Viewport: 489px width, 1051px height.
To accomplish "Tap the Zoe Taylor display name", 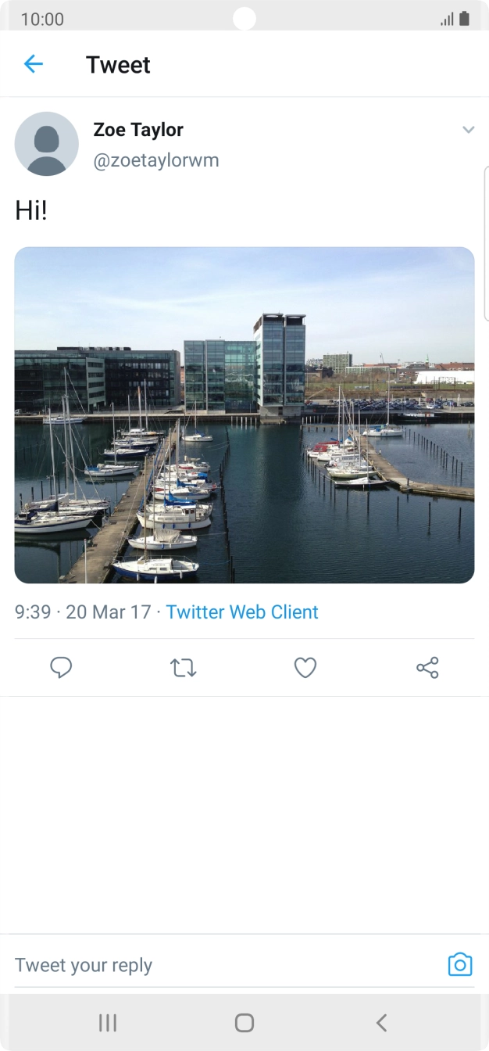I will (x=138, y=130).
